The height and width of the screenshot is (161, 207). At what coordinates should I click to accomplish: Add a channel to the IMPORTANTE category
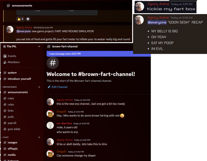tap(39, 87)
